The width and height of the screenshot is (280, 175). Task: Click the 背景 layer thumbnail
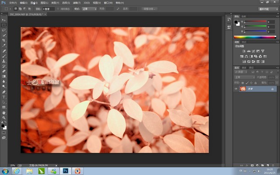tap(242, 89)
